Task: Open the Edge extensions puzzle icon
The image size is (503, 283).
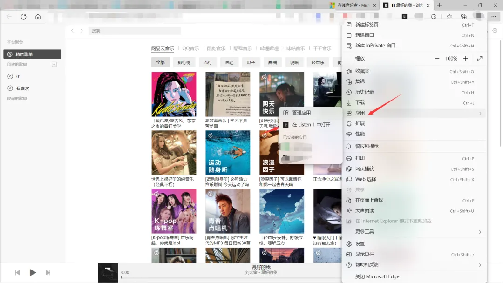Action: (x=434, y=16)
